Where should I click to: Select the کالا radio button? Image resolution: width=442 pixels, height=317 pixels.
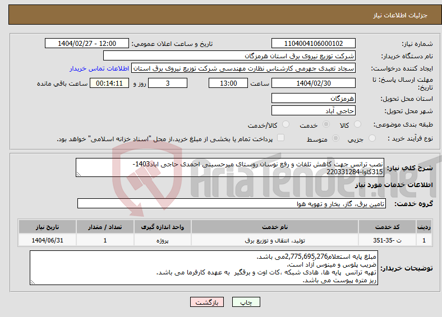coord(357,124)
